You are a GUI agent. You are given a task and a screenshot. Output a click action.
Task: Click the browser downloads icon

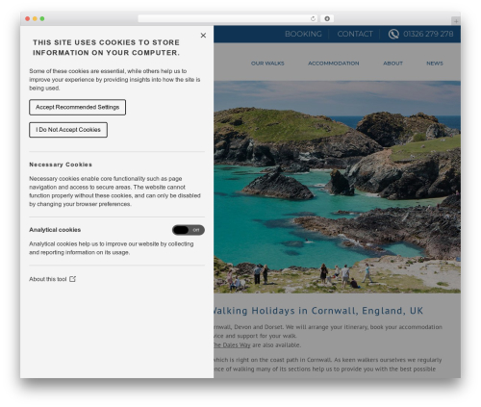[327, 19]
